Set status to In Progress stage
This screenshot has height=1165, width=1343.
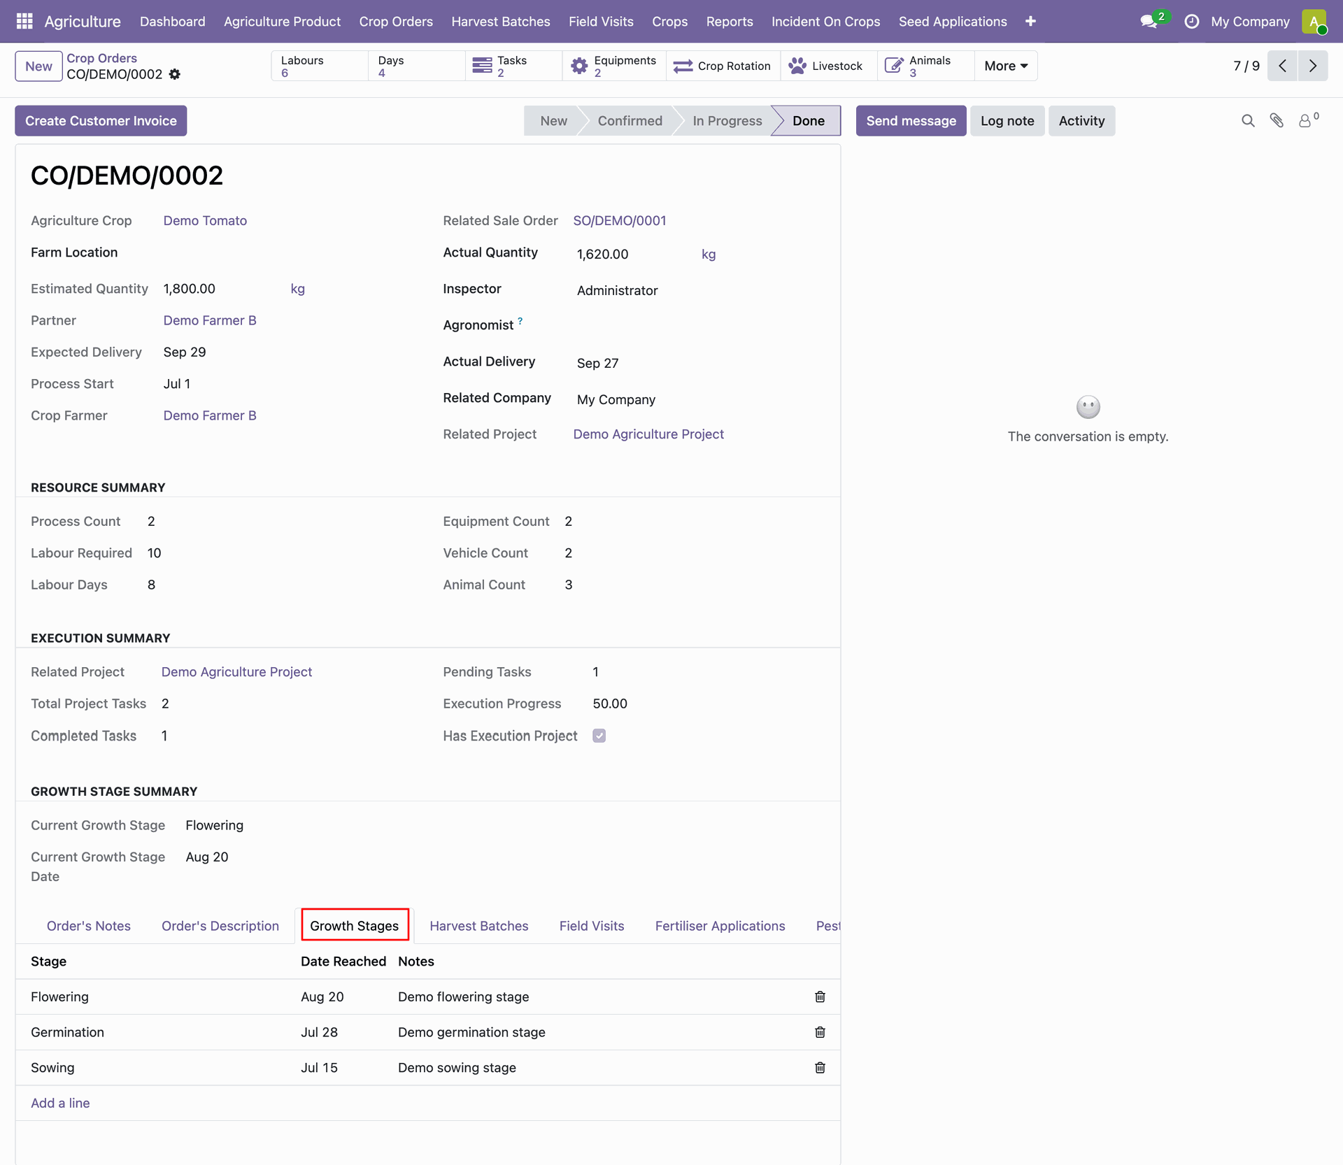pos(727,121)
